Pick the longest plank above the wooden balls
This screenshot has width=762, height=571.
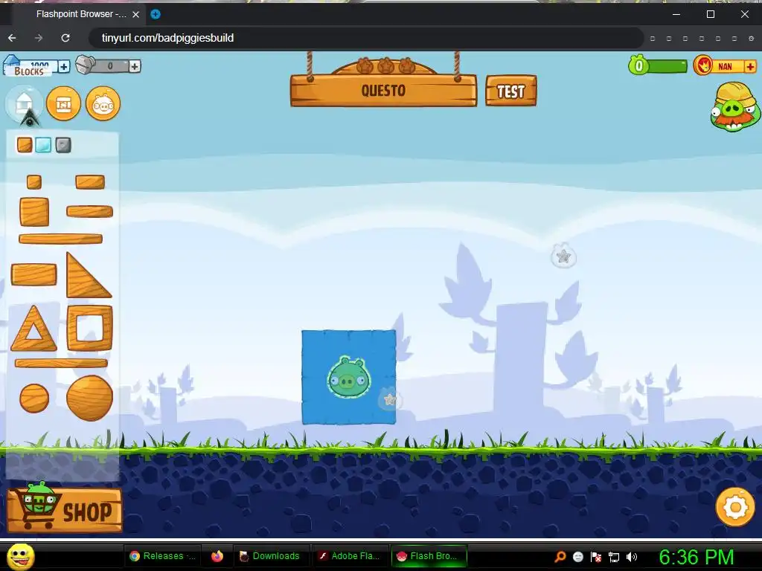coord(61,363)
